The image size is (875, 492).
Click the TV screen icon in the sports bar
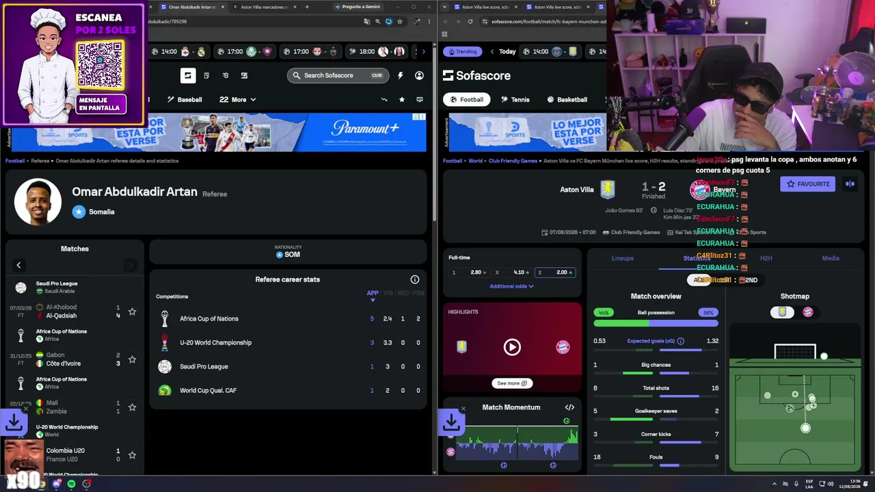pos(419,100)
